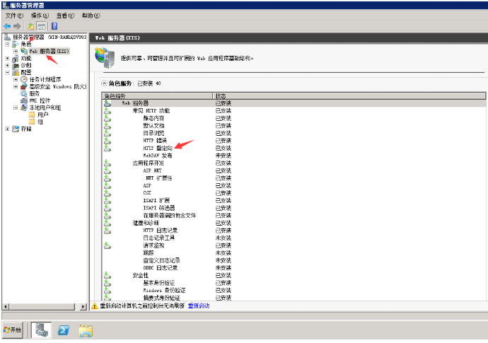The width and height of the screenshot is (488, 343).
Task: Open PowerShell from the taskbar
Action: tap(64, 330)
